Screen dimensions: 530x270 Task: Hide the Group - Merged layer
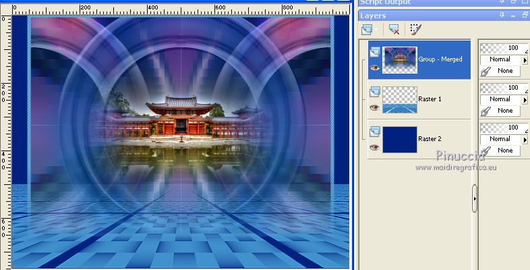pos(374,68)
